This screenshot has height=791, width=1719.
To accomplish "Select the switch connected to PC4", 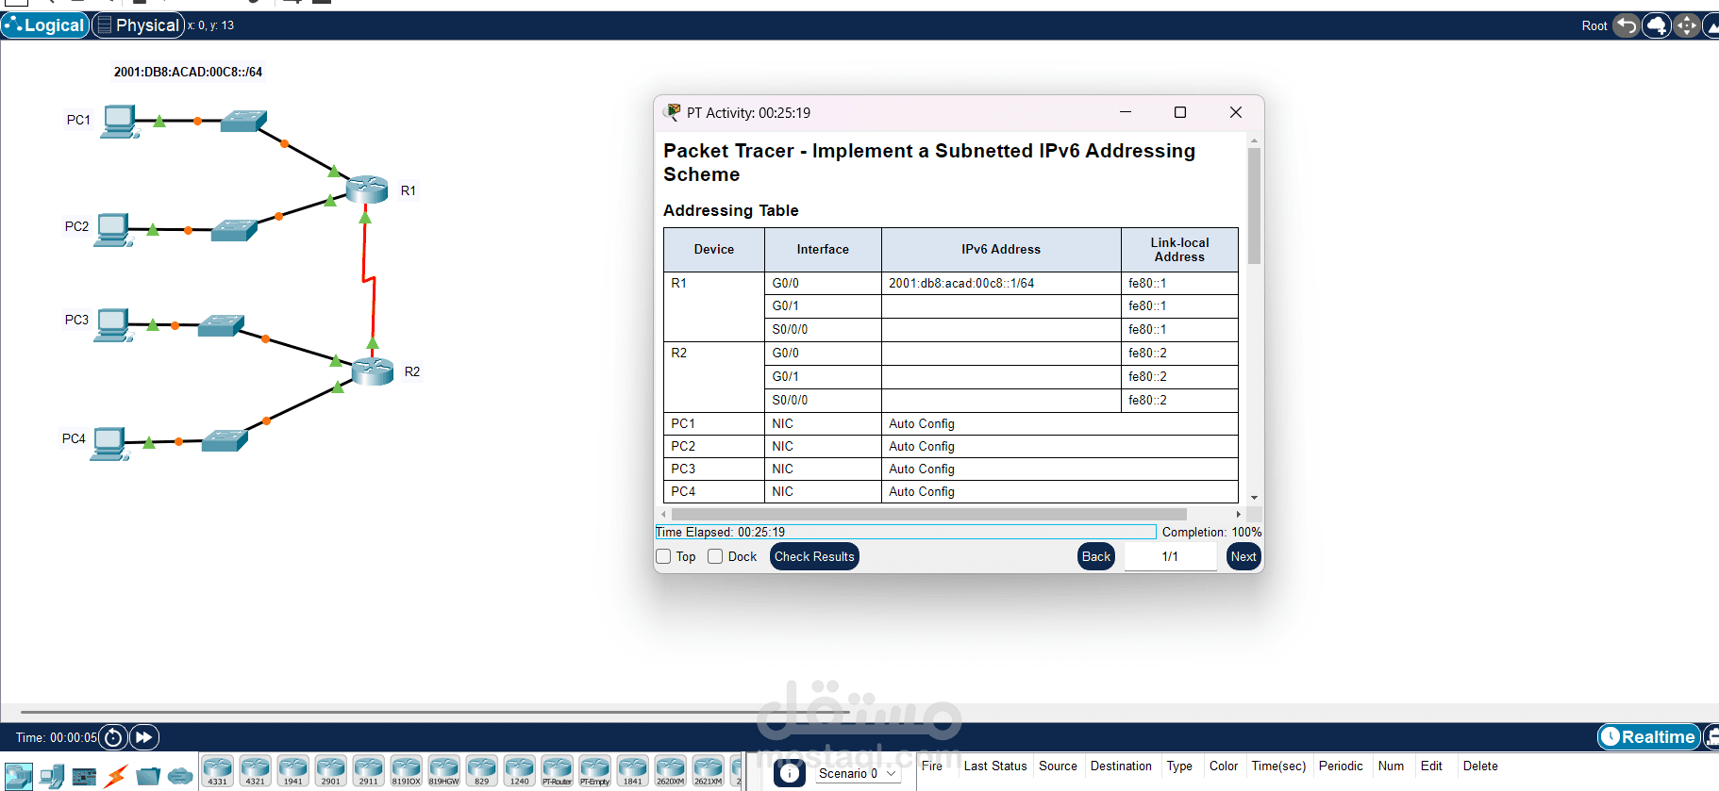I will 225,440.
